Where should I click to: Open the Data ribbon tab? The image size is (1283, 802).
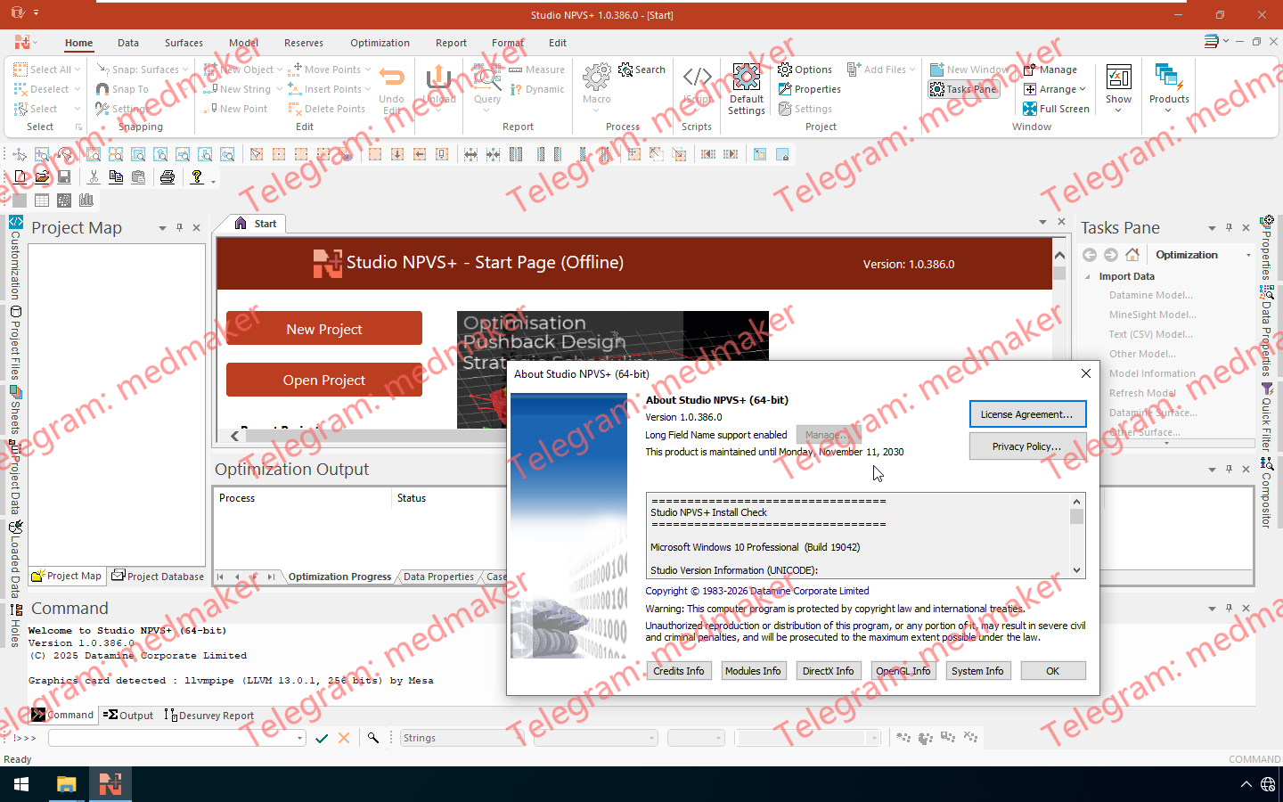click(128, 43)
